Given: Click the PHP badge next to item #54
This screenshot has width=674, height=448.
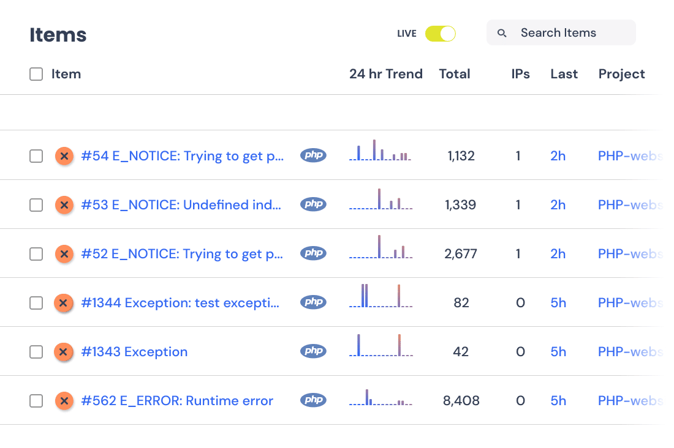Looking at the screenshot, I should pyautogui.click(x=313, y=155).
